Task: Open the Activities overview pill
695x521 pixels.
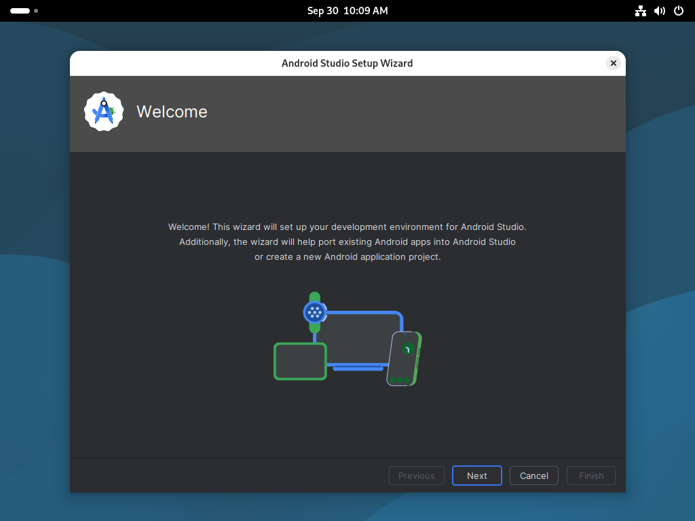Action: click(21, 11)
